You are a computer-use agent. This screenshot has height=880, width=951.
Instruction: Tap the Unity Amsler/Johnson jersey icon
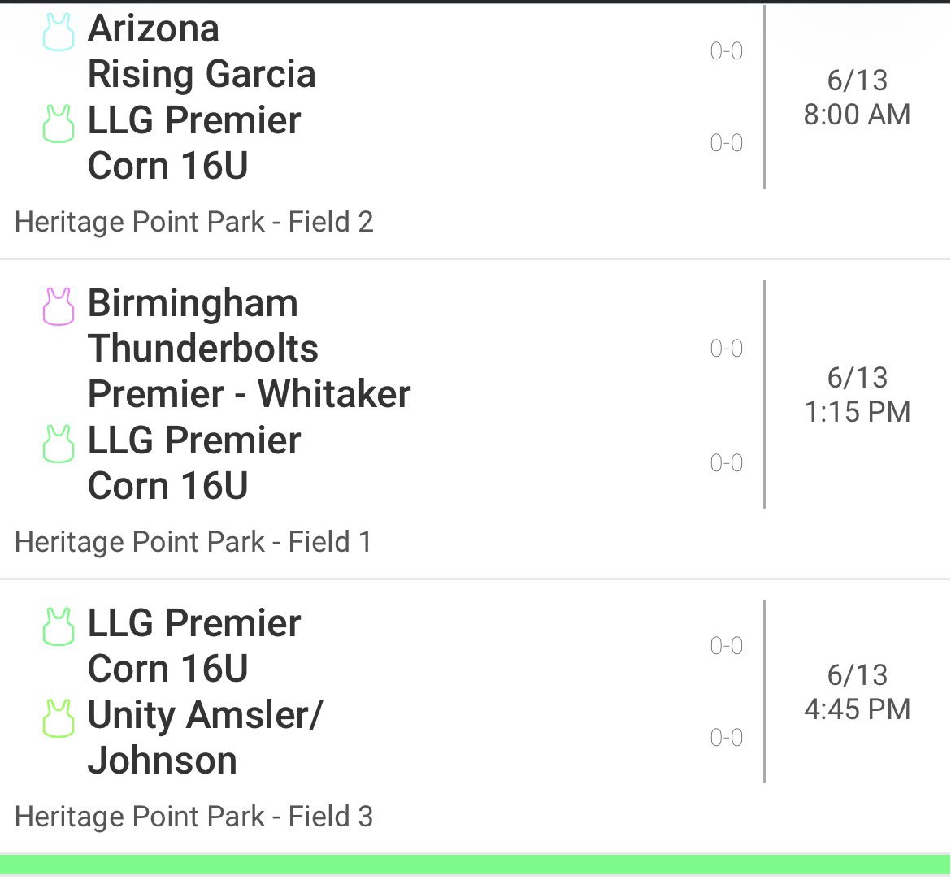59,718
